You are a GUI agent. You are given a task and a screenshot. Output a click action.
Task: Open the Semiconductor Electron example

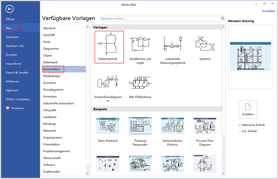(x=173, y=126)
